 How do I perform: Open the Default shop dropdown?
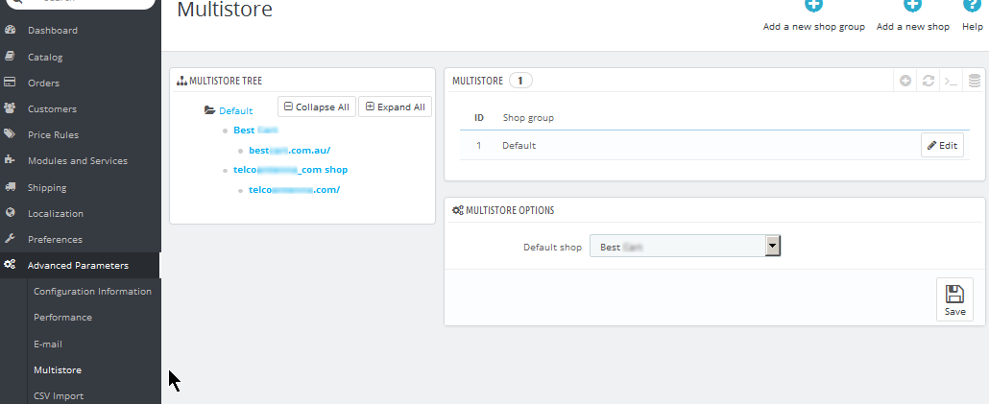click(685, 247)
